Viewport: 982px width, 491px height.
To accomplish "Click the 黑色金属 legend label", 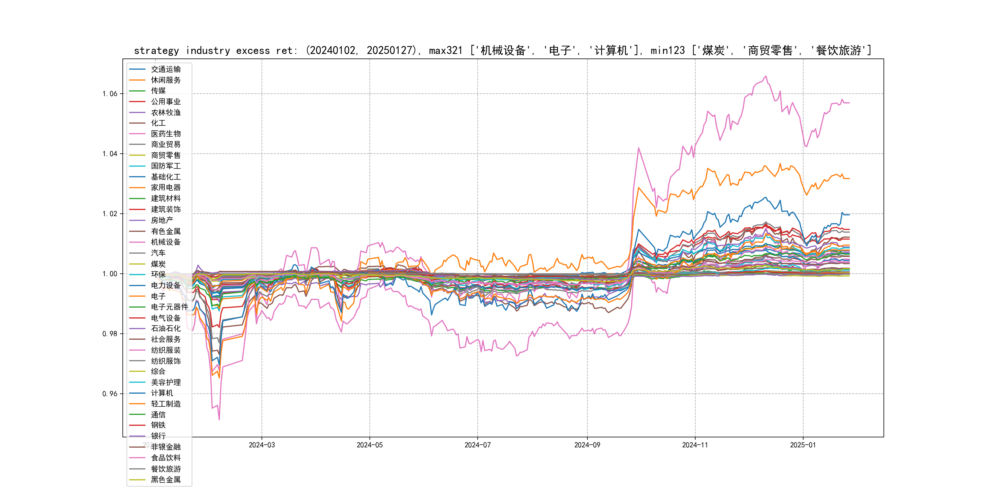I will [166, 479].
